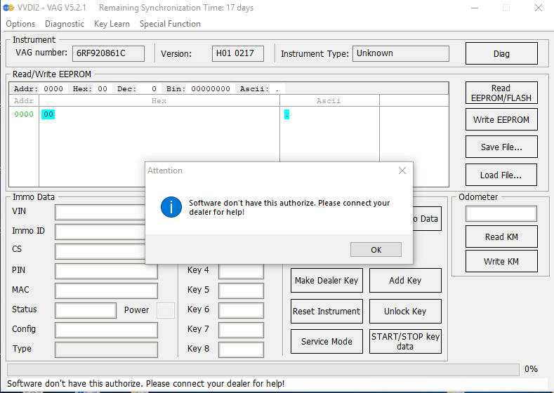
Task: Click the CS input field
Action: 100,251
